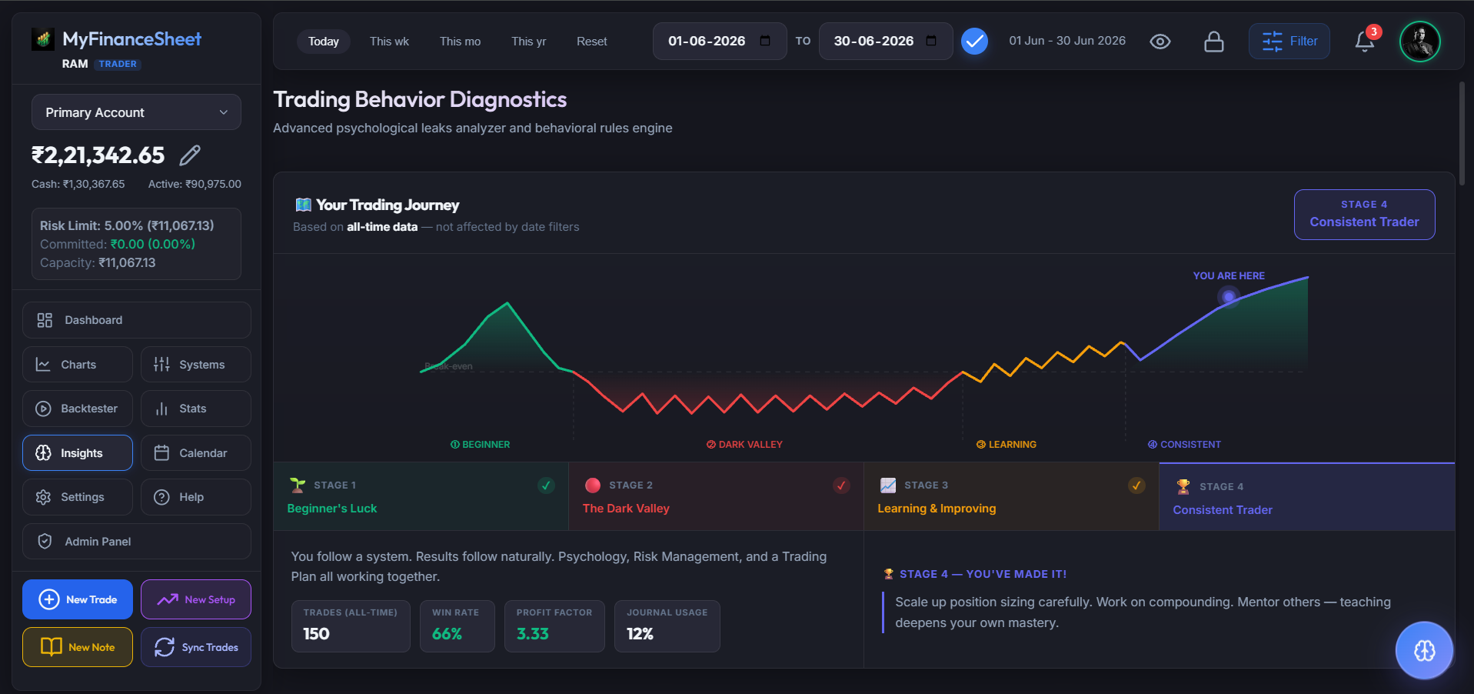
Task: Reset the date range
Action: [x=592, y=42]
